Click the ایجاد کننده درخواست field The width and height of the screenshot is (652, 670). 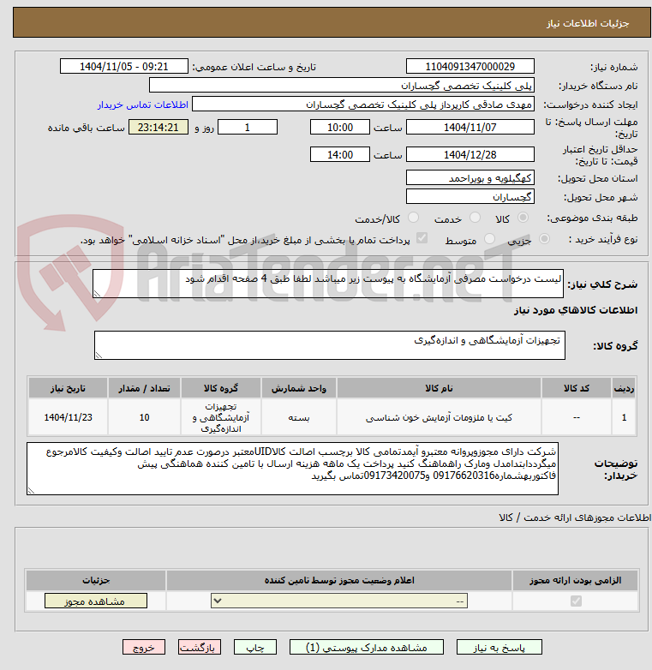click(363, 105)
